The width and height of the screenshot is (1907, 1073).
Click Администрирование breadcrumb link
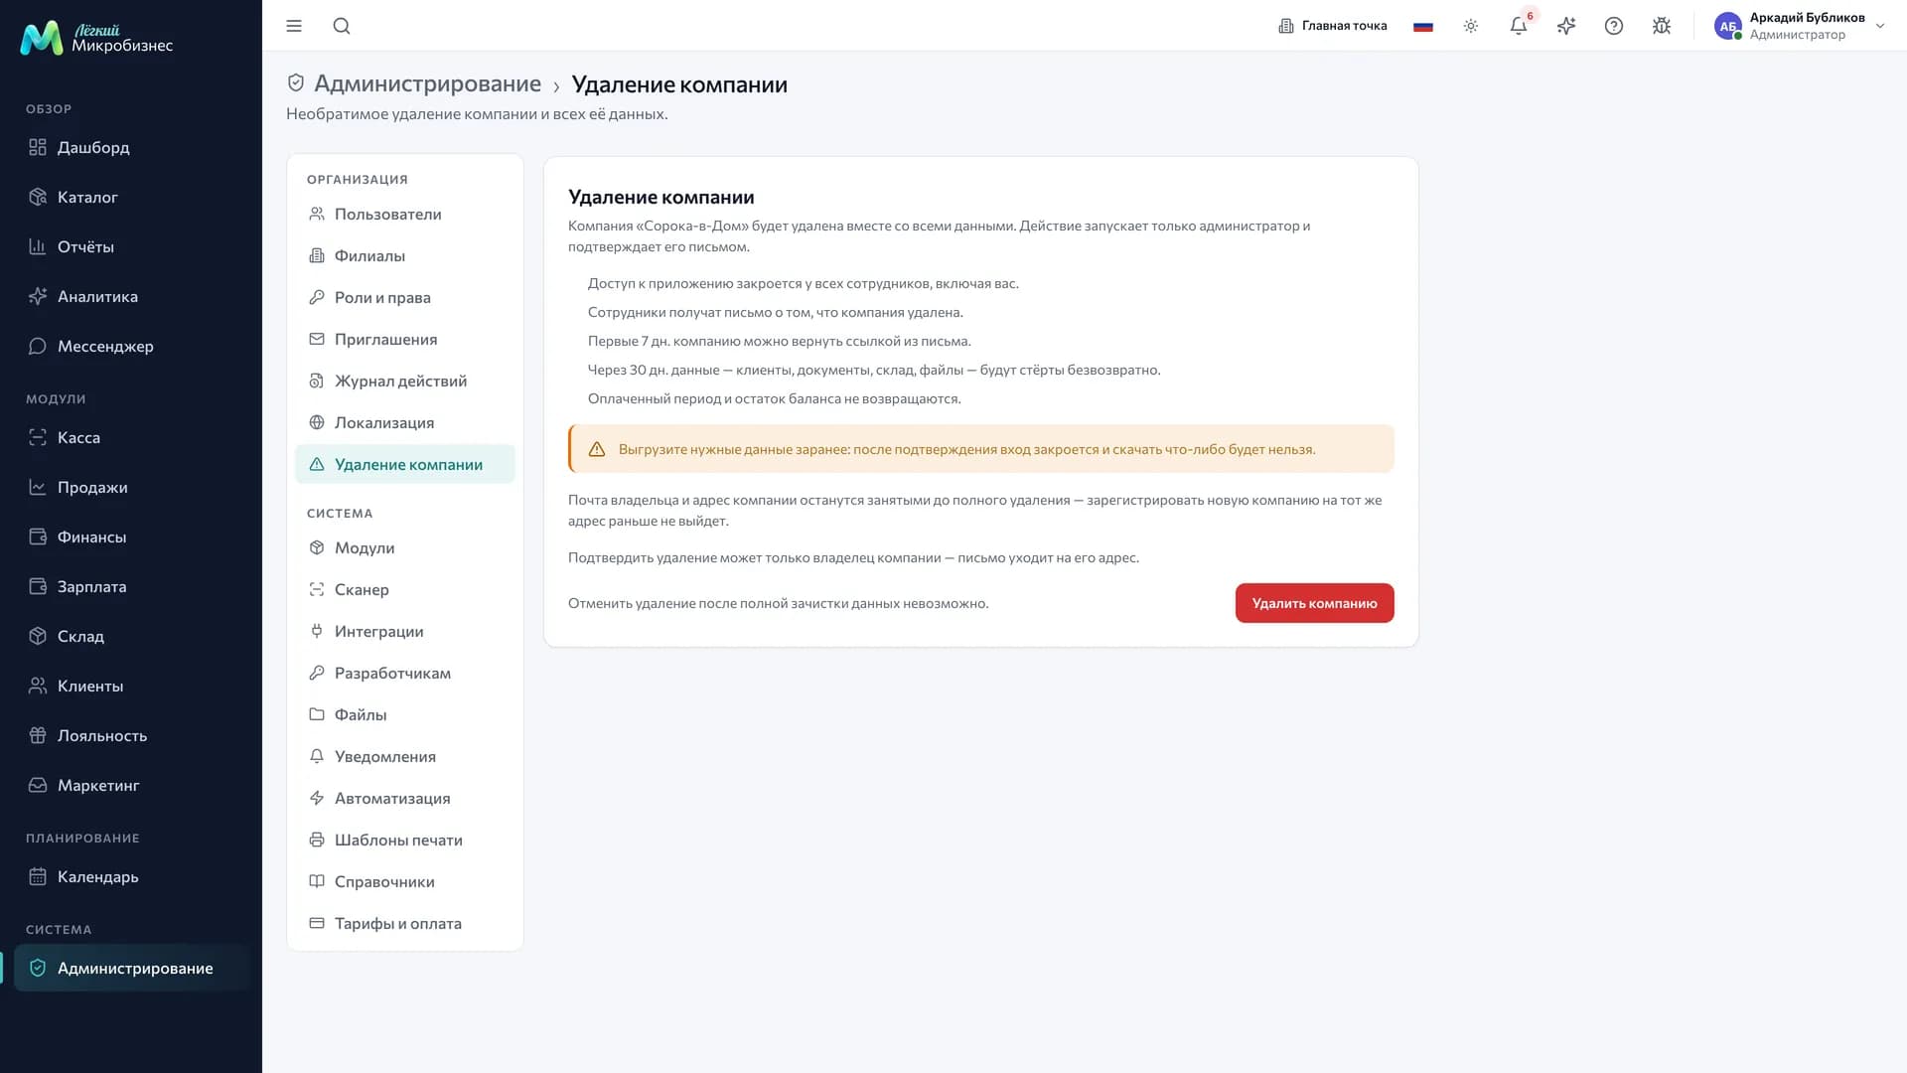[427, 83]
